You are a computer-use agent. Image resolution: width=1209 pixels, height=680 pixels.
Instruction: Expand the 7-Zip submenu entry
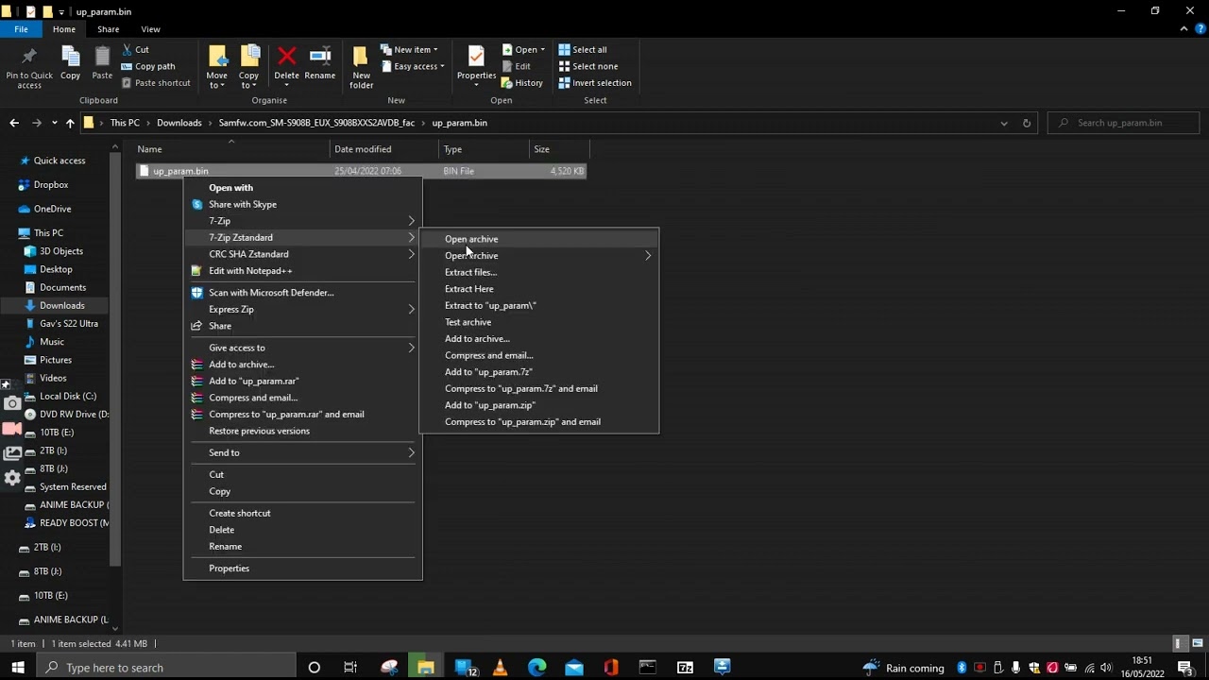[302, 221]
